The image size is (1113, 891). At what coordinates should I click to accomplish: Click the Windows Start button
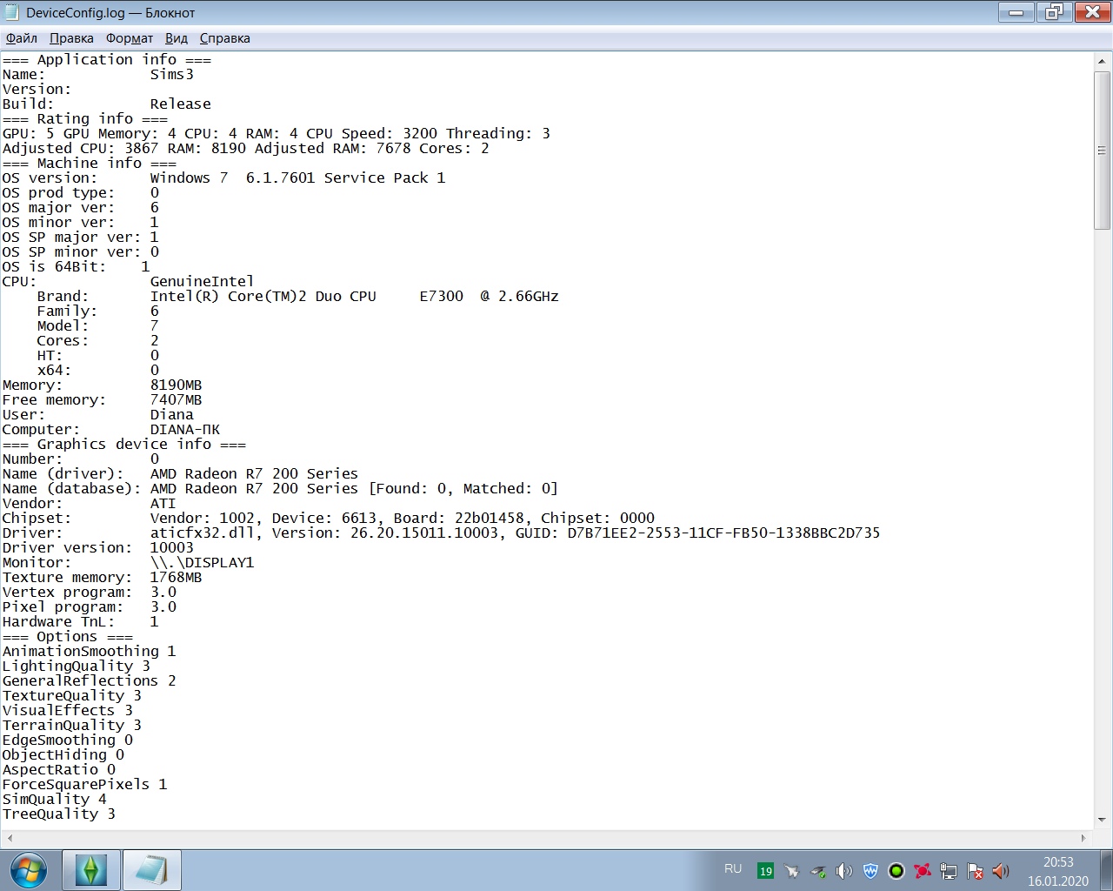[28, 870]
